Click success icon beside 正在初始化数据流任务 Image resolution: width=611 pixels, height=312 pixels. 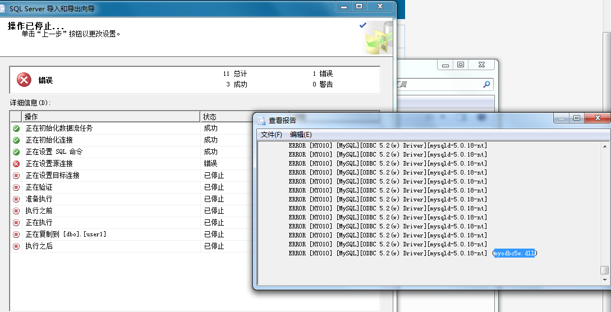[16, 128]
